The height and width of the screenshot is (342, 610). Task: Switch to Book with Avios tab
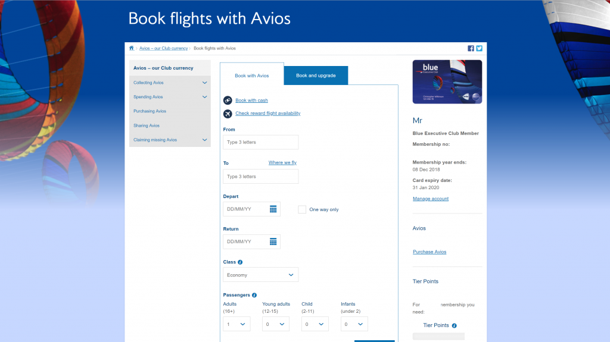coord(252,76)
